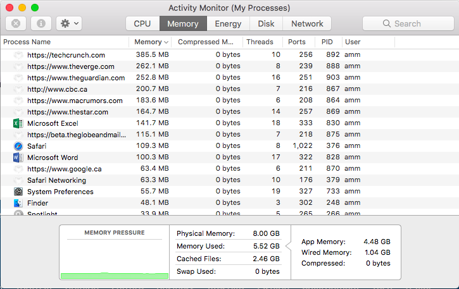Click the Memory Used 5.52 GB value
Viewport: 459px width, 289px height.
266,246
